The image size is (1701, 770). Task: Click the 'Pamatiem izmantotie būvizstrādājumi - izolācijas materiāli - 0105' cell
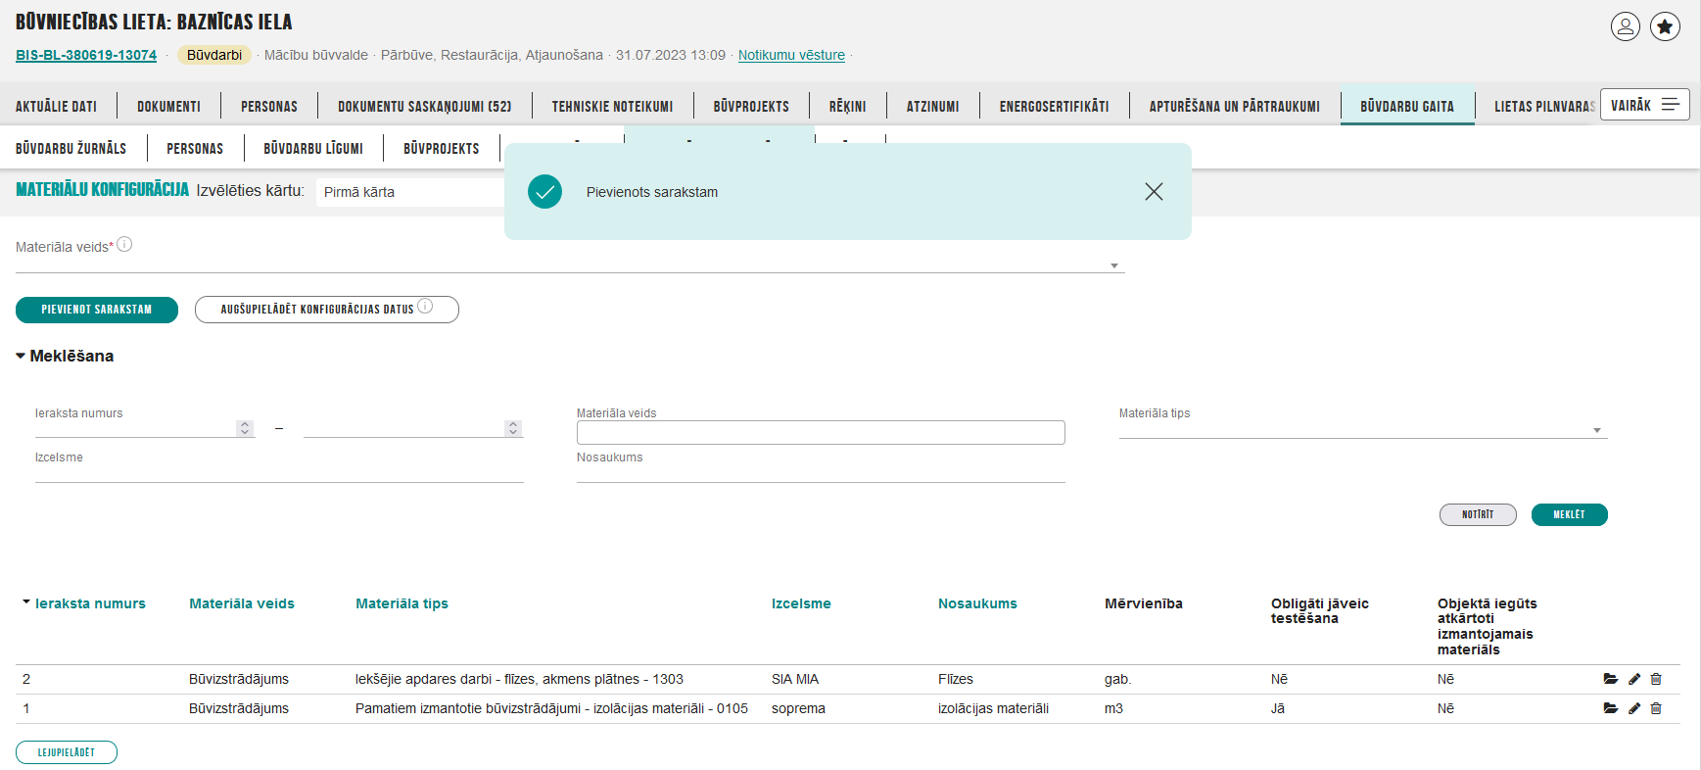pyautogui.click(x=551, y=708)
